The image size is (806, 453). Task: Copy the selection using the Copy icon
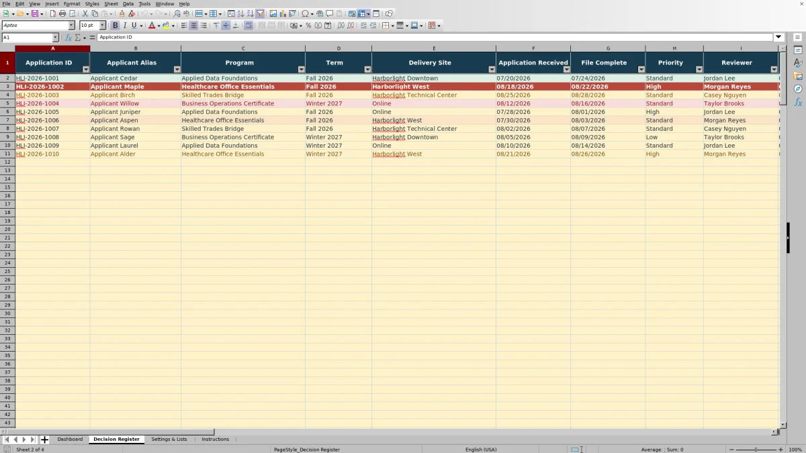tap(95, 13)
